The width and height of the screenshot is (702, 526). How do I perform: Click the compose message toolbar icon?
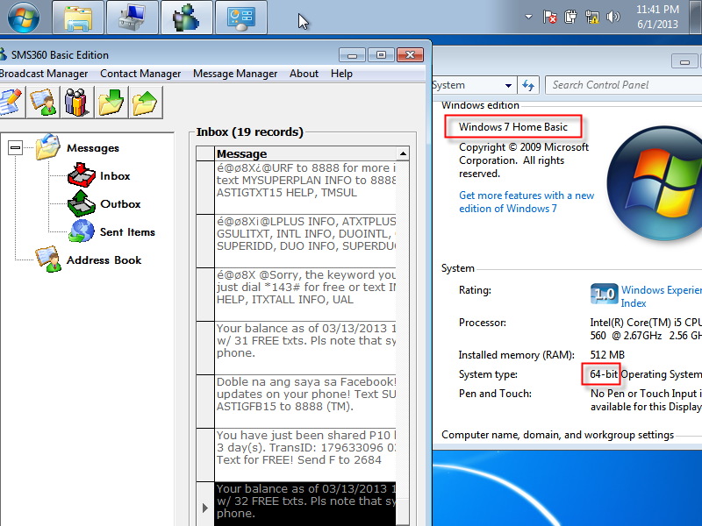click(x=9, y=102)
